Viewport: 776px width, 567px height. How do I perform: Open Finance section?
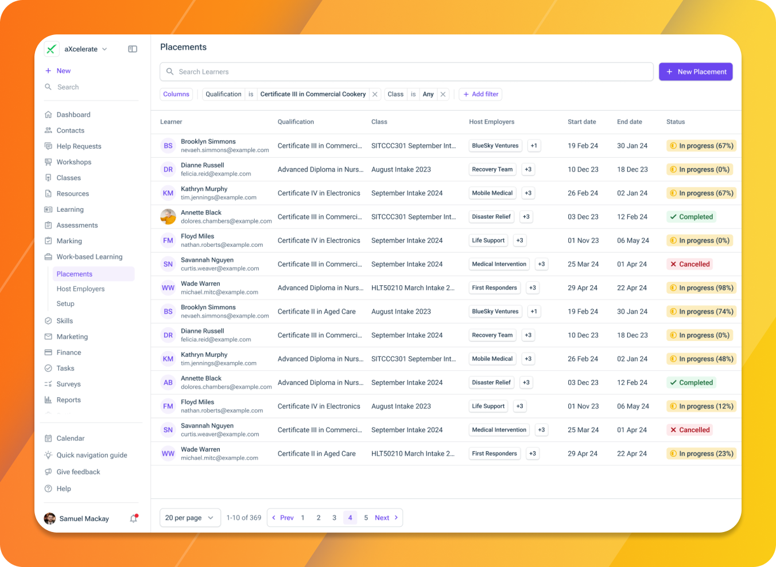click(x=69, y=352)
